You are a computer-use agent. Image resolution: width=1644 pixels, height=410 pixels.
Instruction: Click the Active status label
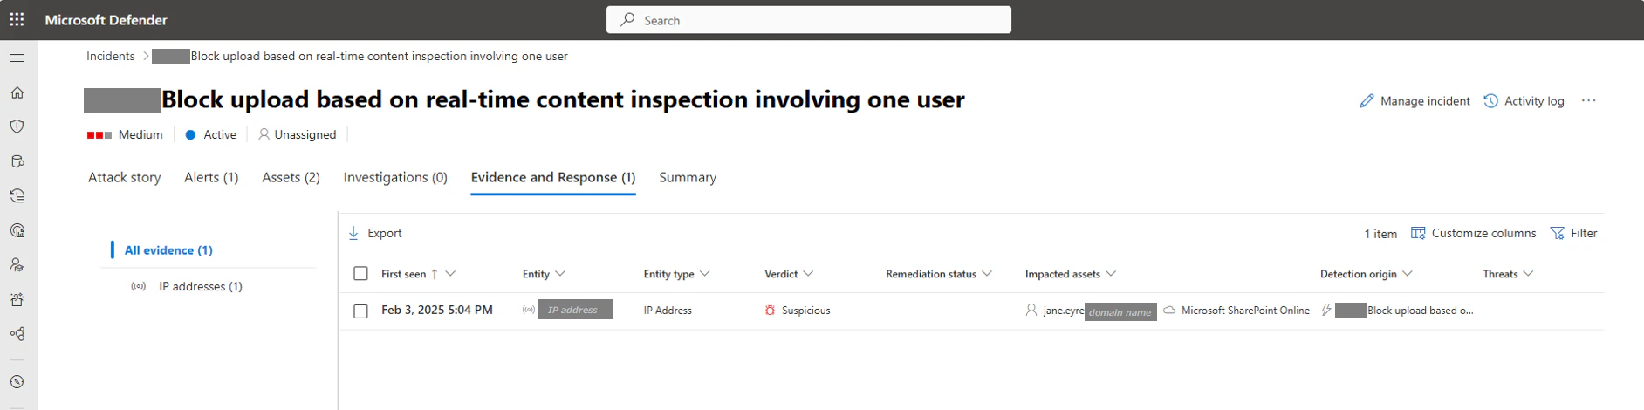coord(220,134)
